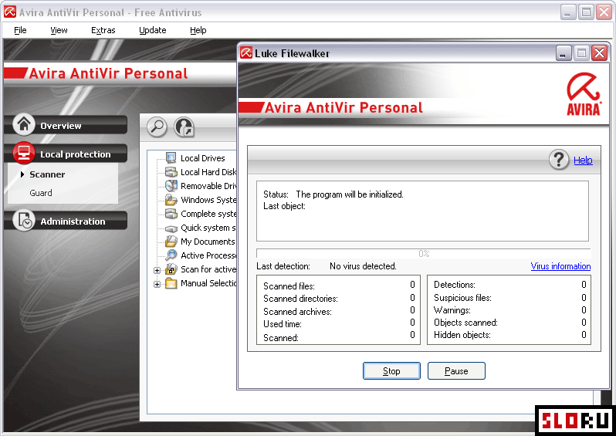This screenshot has width=616, height=436.
Task: Click the Complete system scan icon
Action: (x=171, y=213)
